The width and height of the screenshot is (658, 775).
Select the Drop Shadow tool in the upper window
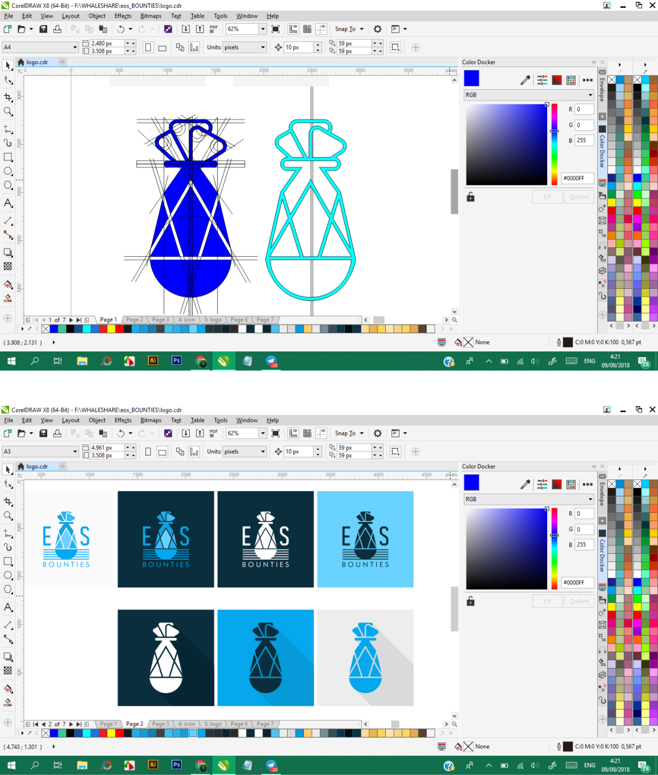click(x=8, y=252)
